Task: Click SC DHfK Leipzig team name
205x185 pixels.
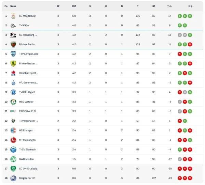Action: [x=28, y=169]
